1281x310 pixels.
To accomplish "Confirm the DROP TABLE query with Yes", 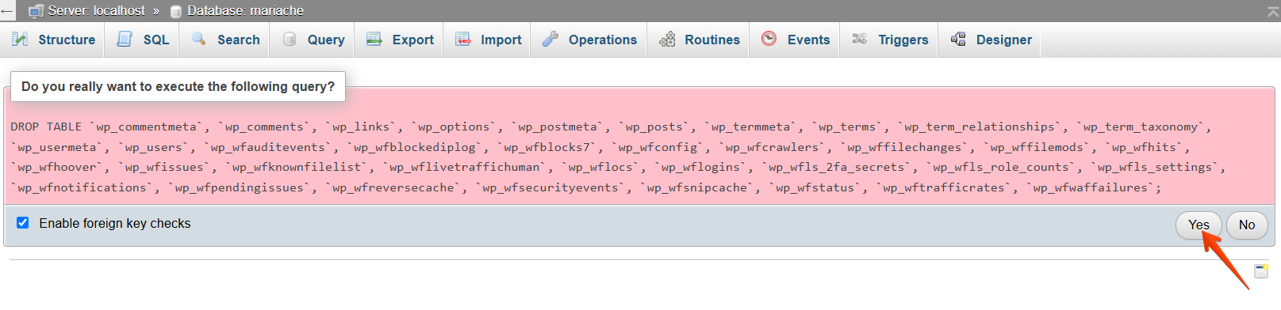I will (1199, 225).
